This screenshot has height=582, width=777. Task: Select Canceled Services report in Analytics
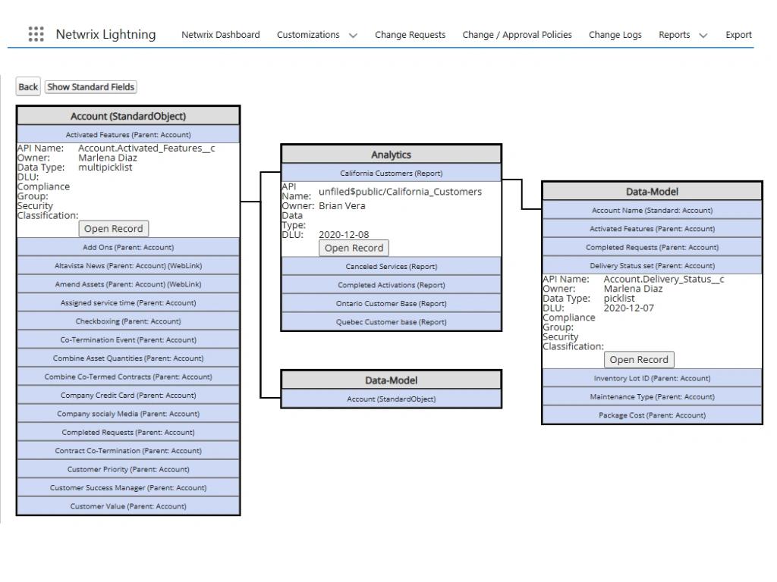coord(391,266)
